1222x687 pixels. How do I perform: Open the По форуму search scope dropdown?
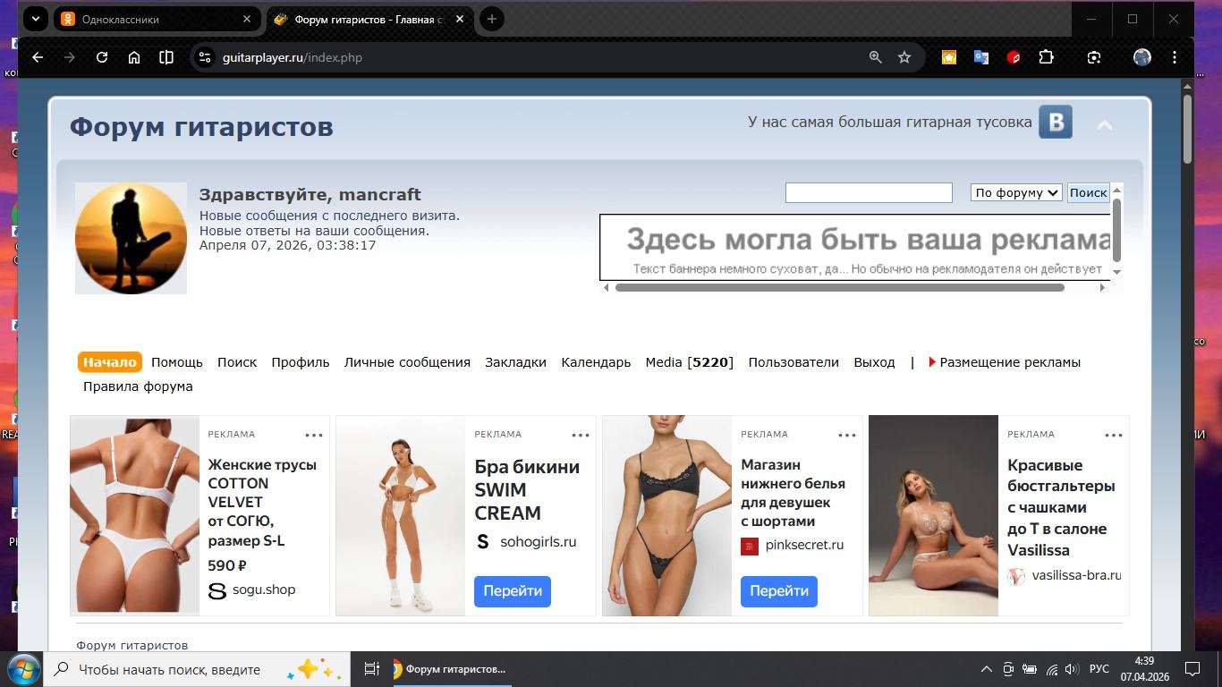pyautogui.click(x=1016, y=192)
